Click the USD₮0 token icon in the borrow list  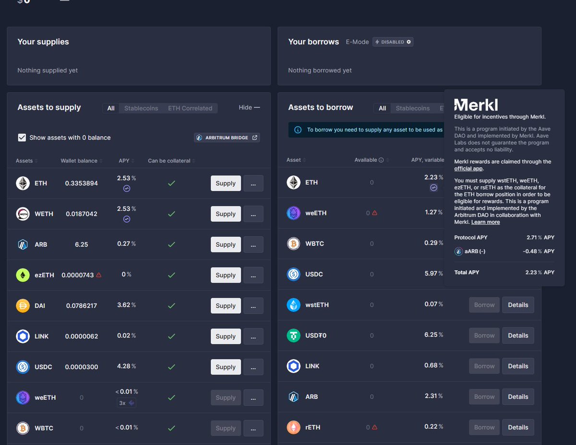pyautogui.click(x=294, y=336)
